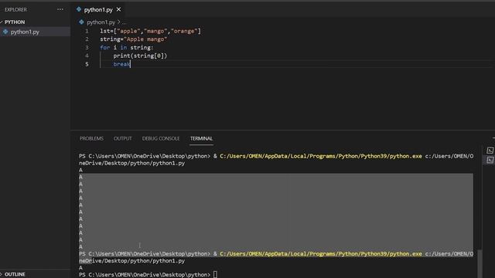Image resolution: width=495 pixels, height=278 pixels.
Task: Click the terminal input after the last prompt
Action: point(215,275)
